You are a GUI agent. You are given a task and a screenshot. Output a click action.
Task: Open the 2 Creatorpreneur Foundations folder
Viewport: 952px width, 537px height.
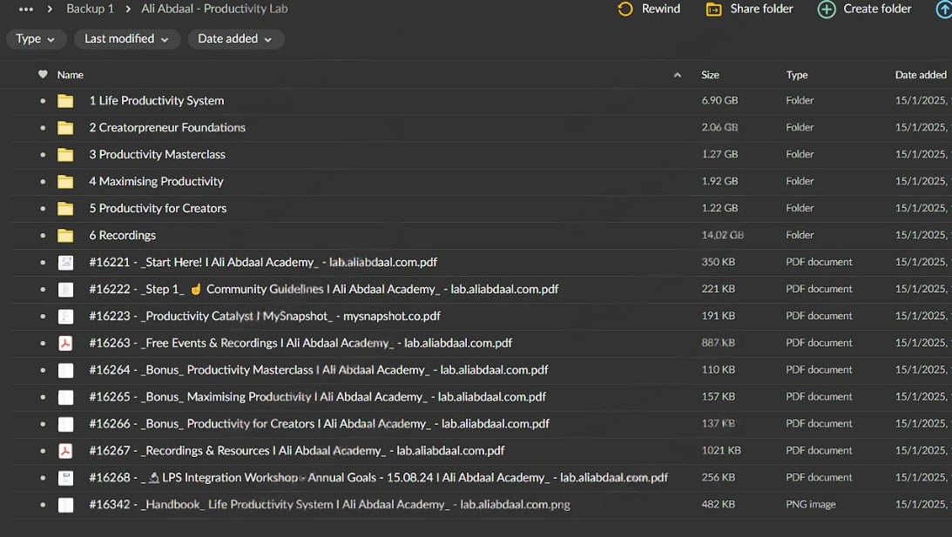tap(166, 128)
